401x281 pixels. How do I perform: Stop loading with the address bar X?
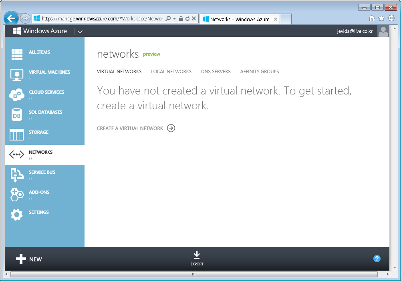coord(194,18)
